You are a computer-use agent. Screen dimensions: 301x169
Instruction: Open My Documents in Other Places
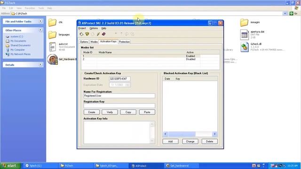click(18, 41)
